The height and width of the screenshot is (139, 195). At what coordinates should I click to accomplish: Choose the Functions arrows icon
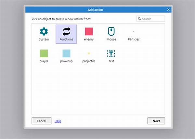pyautogui.click(x=66, y=31)
